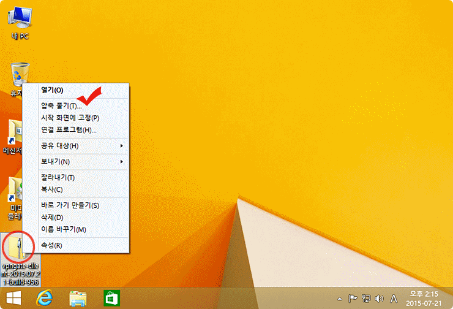Open the Windows Start button
The height and width of the screenshot is (309, 453).
[13, 298]
